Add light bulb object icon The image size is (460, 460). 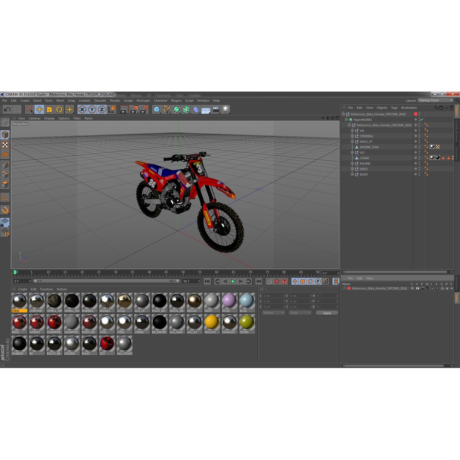[226, 110]
